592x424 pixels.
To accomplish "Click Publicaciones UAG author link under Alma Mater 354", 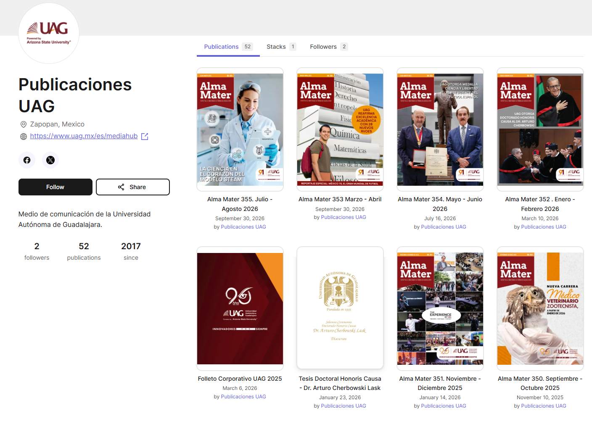I will click(x=444, y=227).
